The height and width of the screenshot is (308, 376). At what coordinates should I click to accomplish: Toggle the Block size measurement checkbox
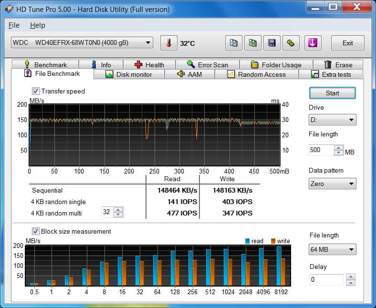[36, 231]
